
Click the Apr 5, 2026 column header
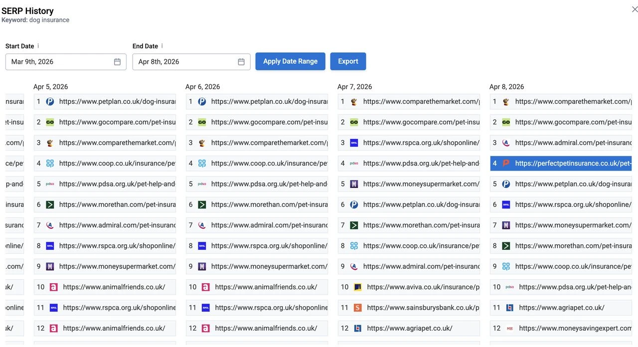(51, 87)
